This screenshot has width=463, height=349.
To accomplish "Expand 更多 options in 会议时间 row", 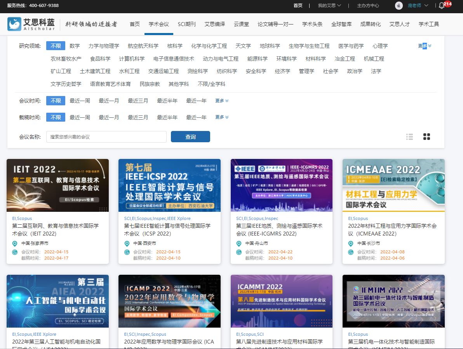I will click(222, 101).
